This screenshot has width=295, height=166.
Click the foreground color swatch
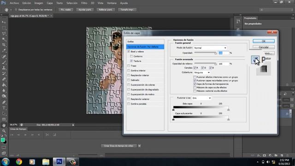3,140
